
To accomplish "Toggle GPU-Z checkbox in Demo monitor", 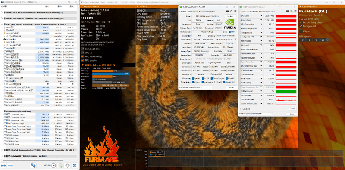I will pyautogui.click(x=82, y=53).
